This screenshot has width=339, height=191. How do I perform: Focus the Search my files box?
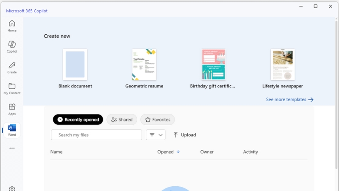tap(97, 135)
